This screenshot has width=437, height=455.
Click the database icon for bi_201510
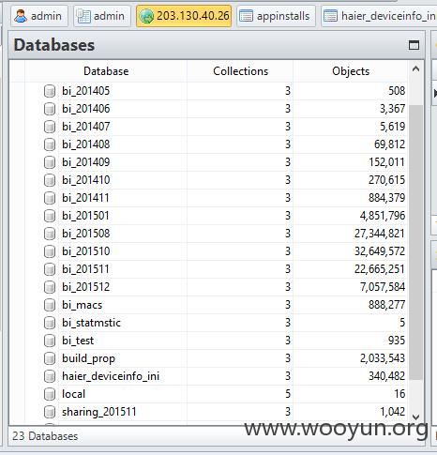(x=50, y=251)
